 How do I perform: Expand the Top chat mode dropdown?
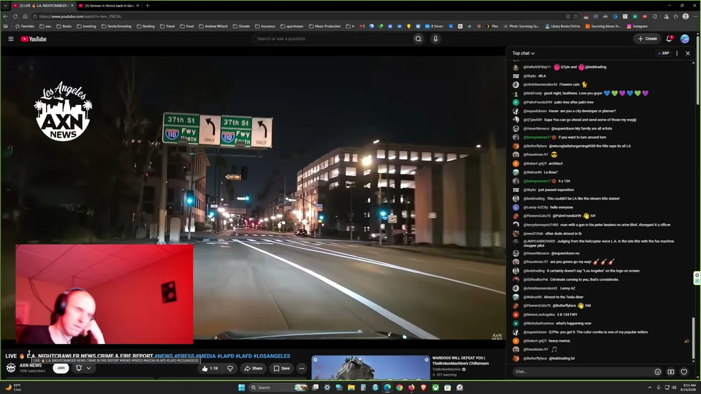524,53
